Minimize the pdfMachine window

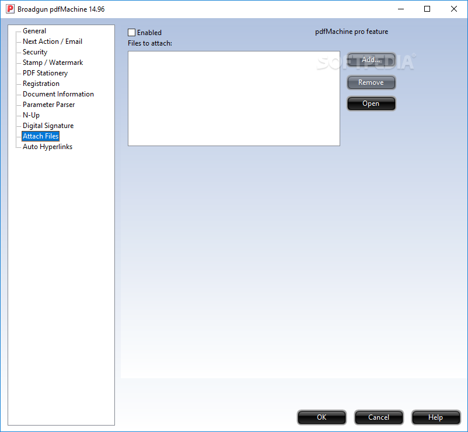[x=401, y=9]
